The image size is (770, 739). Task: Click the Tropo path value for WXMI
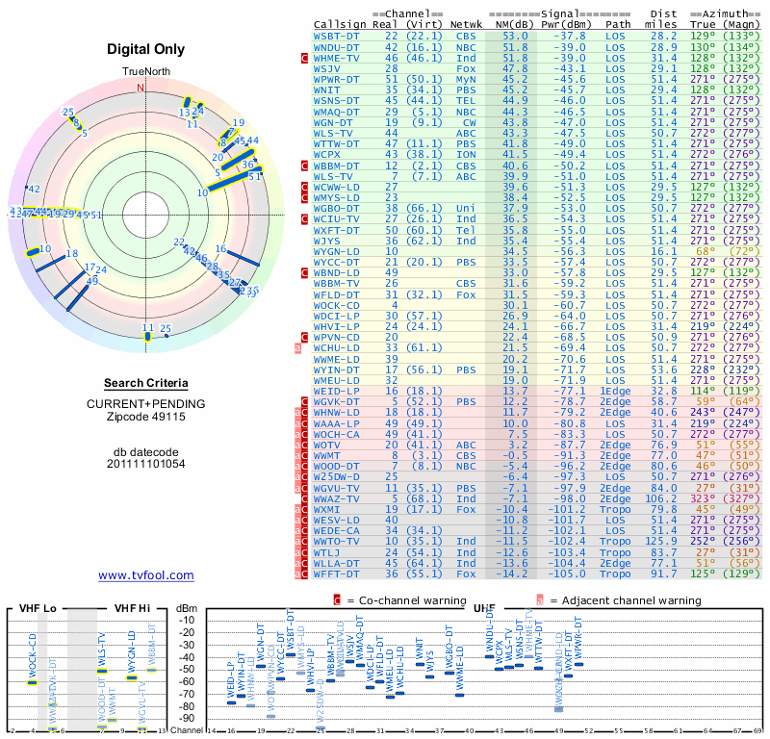click(615, 509)
